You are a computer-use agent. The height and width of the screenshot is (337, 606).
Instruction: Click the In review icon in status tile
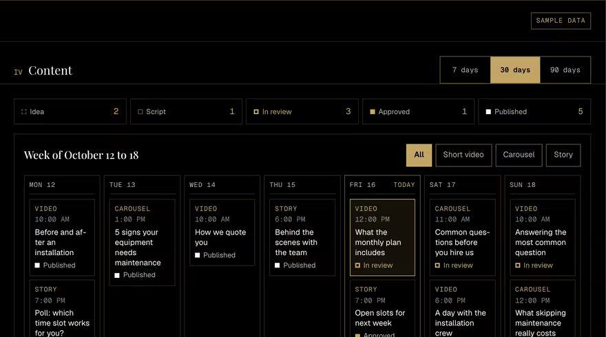pos(256,111)
